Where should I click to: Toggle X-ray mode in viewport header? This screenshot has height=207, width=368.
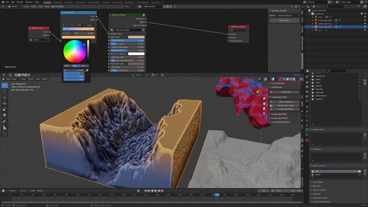click(x=281, y=79)
